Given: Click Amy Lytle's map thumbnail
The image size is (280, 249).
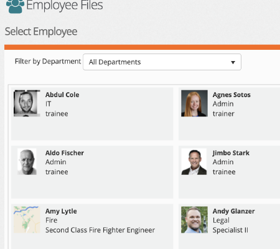Looking at the screenshot, I should (x=27, y=220).
